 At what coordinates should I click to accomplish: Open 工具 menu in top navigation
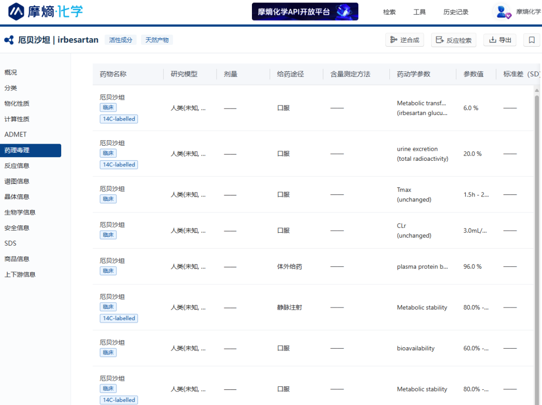click(420, 12)
